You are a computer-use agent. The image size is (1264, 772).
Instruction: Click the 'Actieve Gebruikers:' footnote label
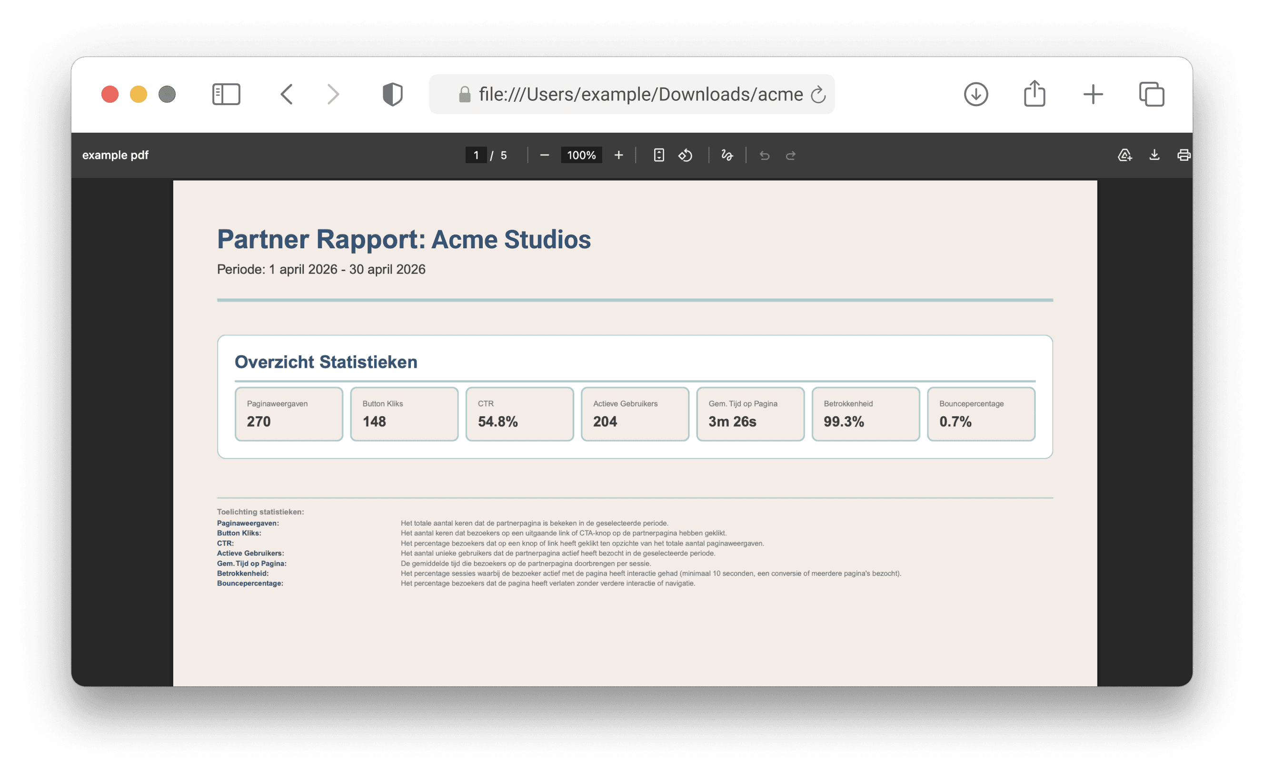click(250, 553)
